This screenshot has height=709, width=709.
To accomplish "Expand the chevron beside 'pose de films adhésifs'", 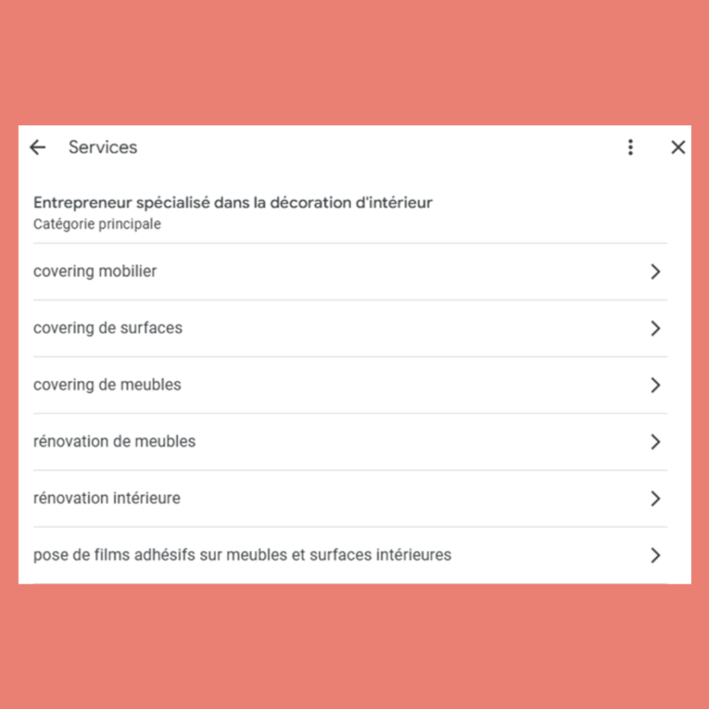I will click(x=655, y=555).
